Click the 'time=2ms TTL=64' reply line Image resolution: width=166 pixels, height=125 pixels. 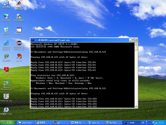[63, 62]
